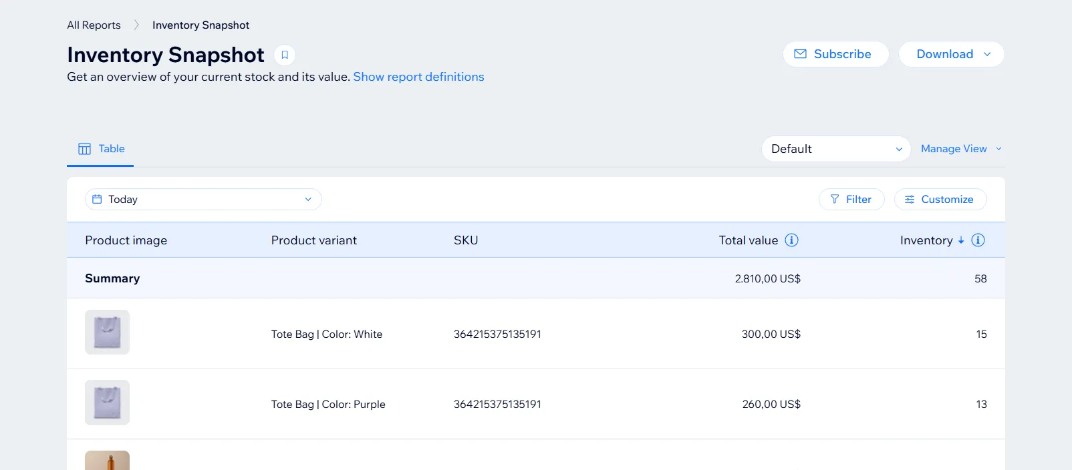
Task: Sort by the Inventory column header
Action: tap(926, 240)
